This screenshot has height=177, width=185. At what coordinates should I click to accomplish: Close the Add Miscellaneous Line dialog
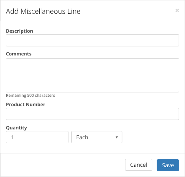click(x=177, y=10)
